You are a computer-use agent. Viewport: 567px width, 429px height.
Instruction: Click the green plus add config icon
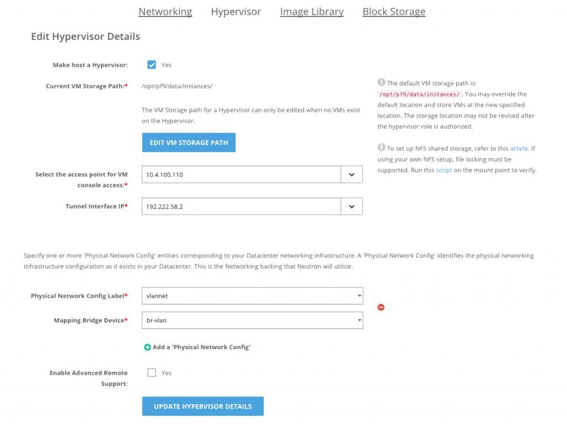pos(147,347)
